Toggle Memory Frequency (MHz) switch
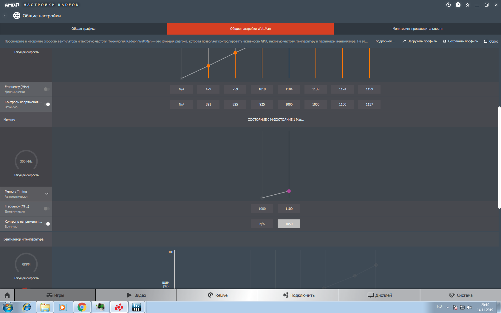 (x=47, y=209)
